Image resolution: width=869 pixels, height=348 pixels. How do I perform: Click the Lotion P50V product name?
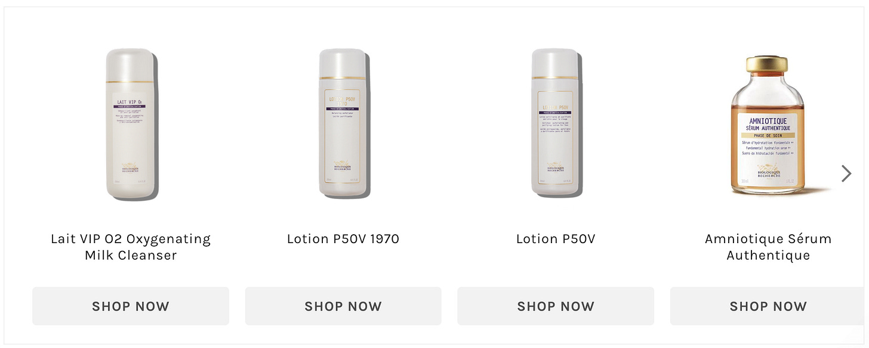[x=556, y=239]
